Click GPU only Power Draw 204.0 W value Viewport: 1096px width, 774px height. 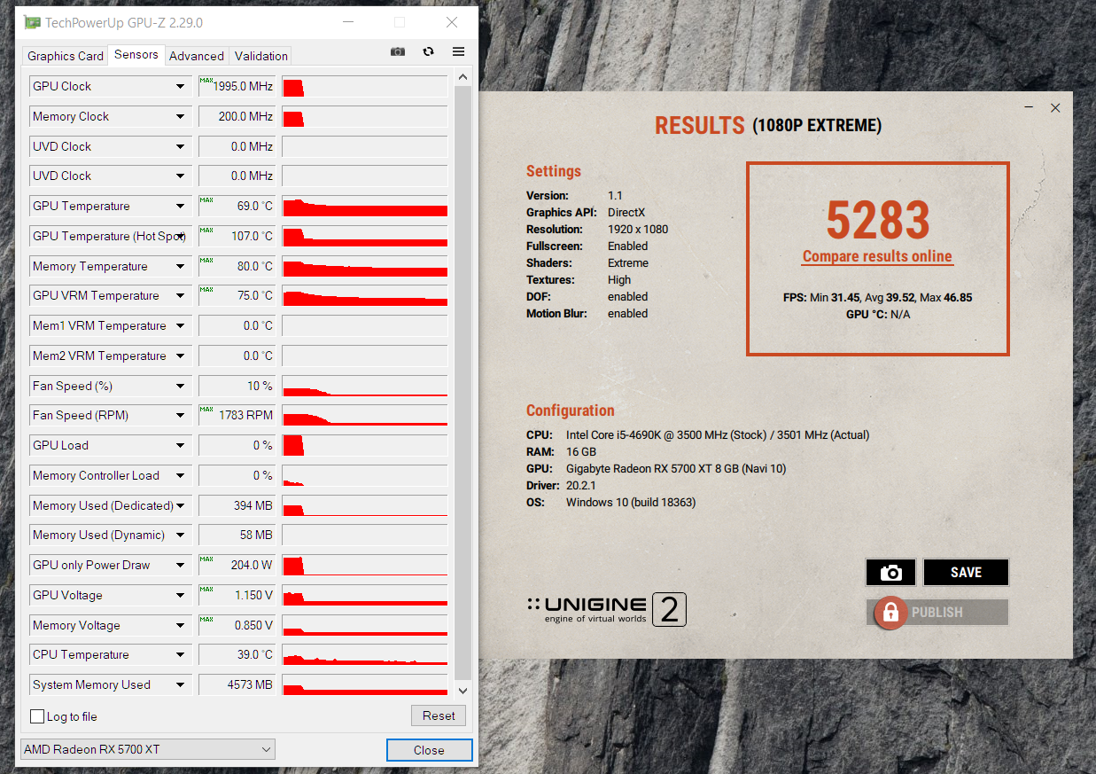(x=236, y=565)
